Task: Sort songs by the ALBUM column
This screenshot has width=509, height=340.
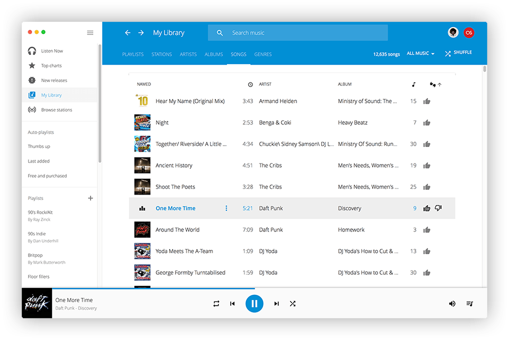Action: pos(345,84)
